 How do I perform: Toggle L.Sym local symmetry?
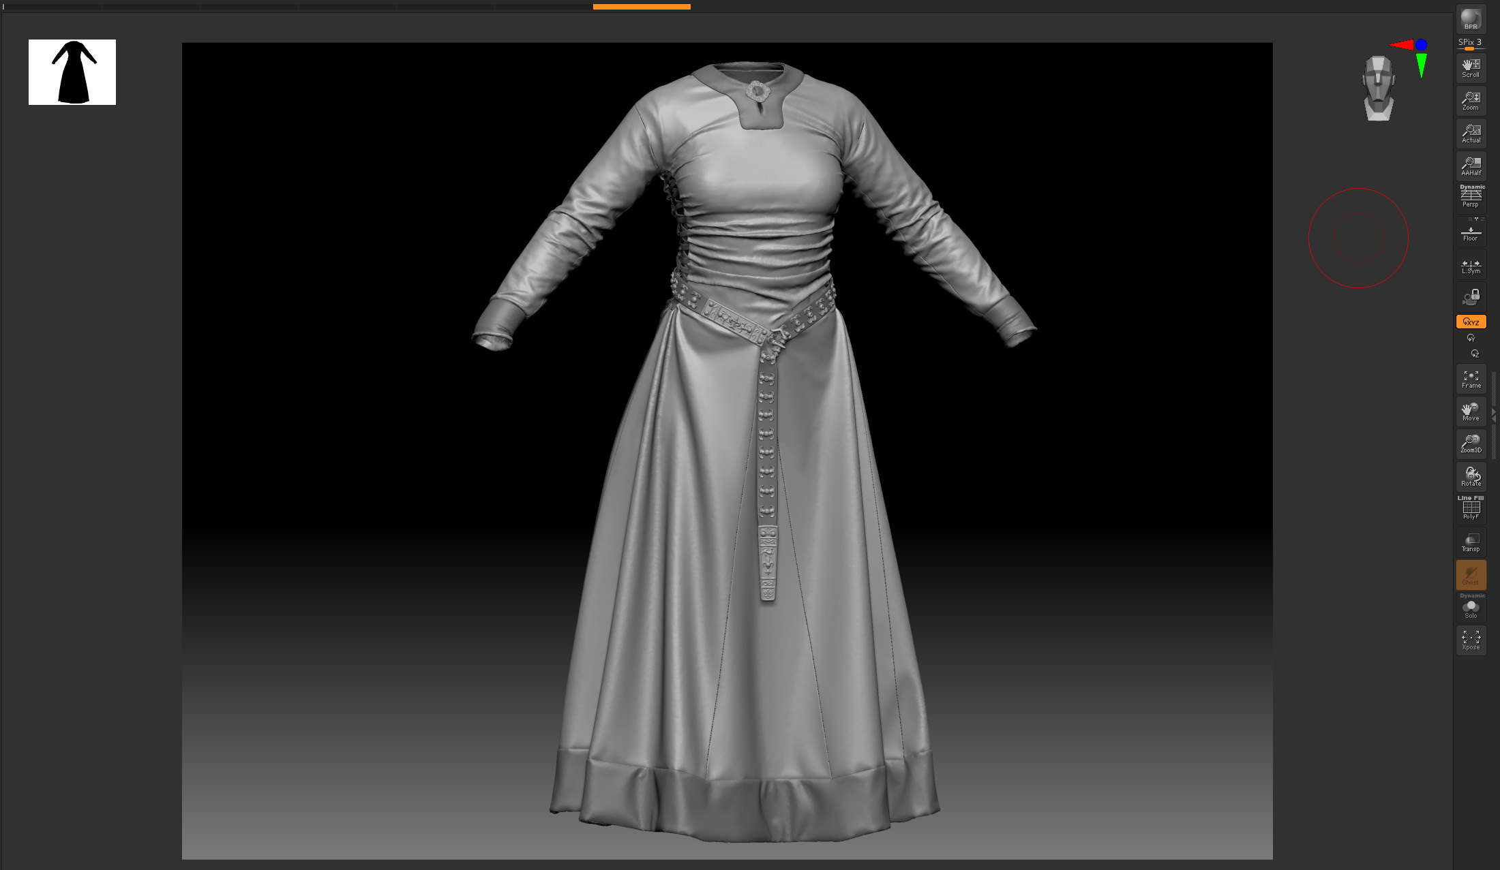(x=1471, y=264)
